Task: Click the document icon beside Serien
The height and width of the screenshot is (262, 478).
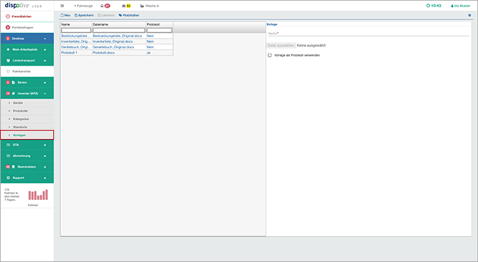Action: (13, 82)
